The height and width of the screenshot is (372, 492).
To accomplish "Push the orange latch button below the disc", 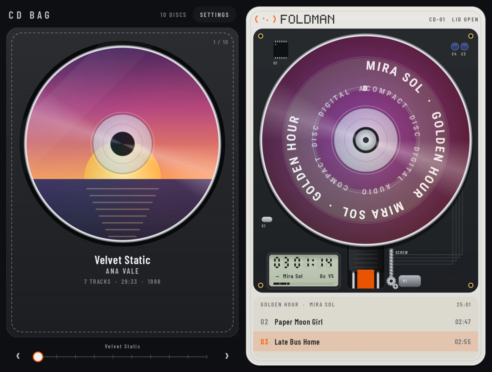I will click(x=365, y=279).
